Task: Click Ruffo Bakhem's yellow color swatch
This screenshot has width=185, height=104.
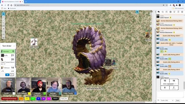Action: click(29, 94)
